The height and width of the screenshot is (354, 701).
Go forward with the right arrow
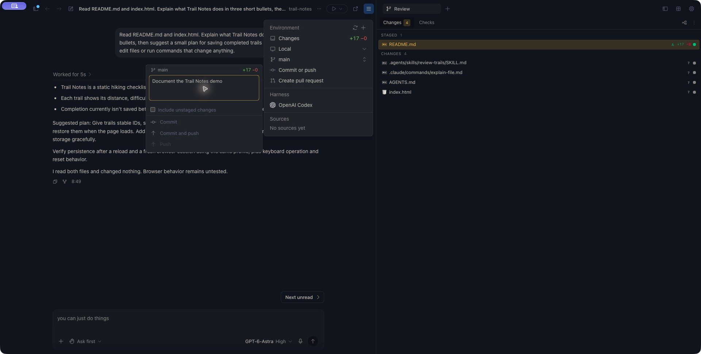coord(59,9)
